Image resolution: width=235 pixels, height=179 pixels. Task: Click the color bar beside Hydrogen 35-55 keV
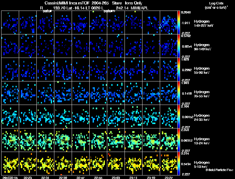[x=179, y=93]
